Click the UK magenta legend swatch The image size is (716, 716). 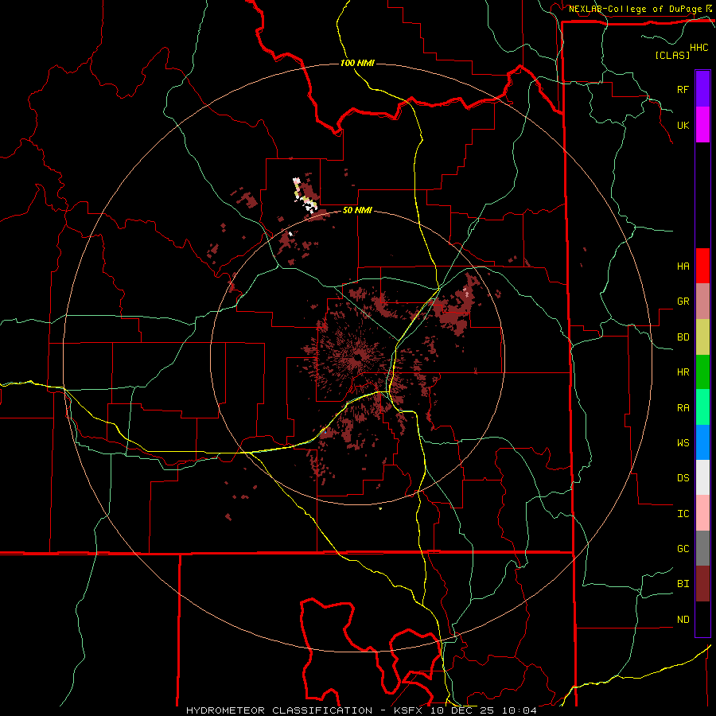pos(702,125)
